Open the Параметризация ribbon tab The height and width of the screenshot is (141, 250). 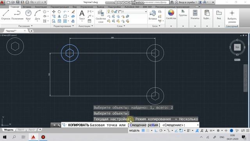coord(60,7)
